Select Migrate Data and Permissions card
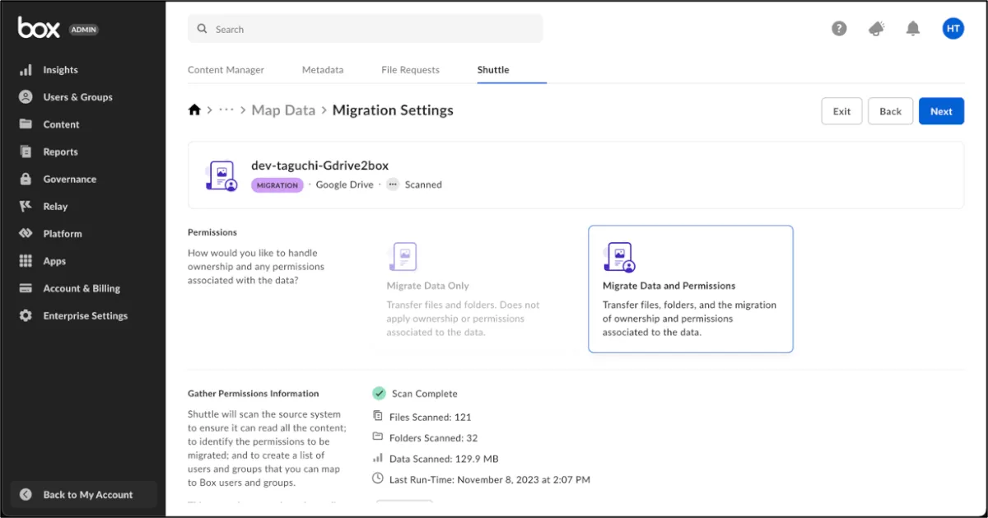The height and width of the screenshot is (518, 988). click(690, 288)
